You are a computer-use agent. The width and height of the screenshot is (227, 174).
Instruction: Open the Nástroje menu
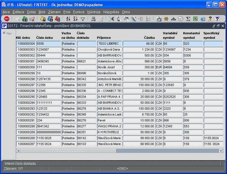[94, 12]
